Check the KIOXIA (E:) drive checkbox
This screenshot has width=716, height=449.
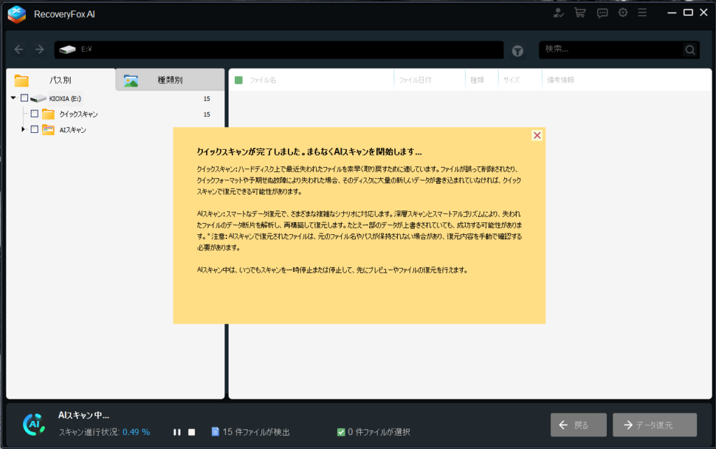click(x=24, y=98)
